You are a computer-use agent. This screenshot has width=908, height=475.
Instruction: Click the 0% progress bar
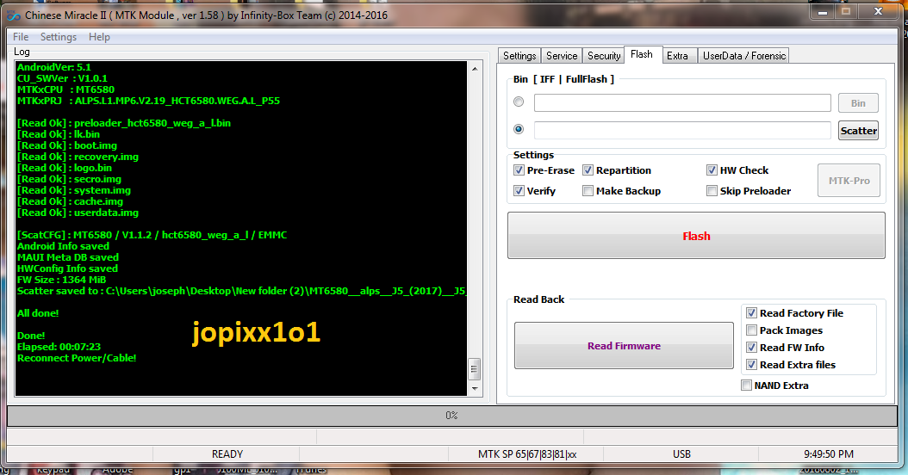(451, 416)
